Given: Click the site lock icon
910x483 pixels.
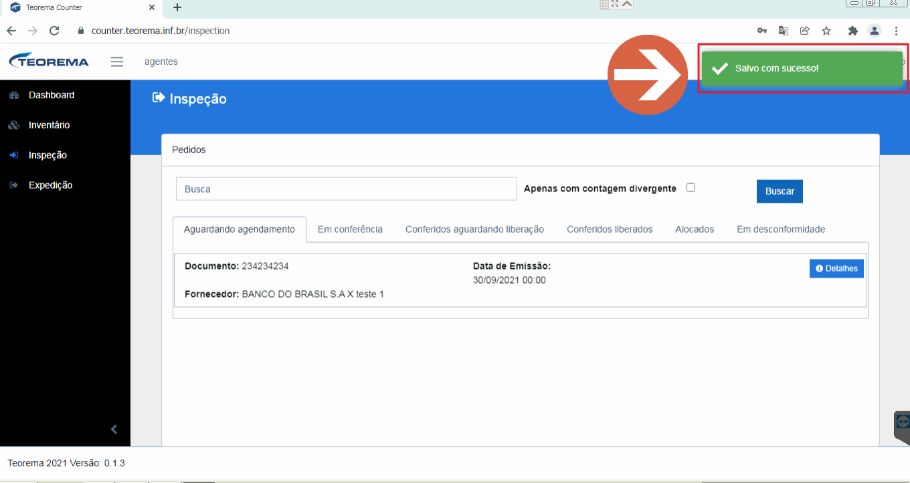Looking at the screenshot, I should pyautogui.click(x=82, y=31).
